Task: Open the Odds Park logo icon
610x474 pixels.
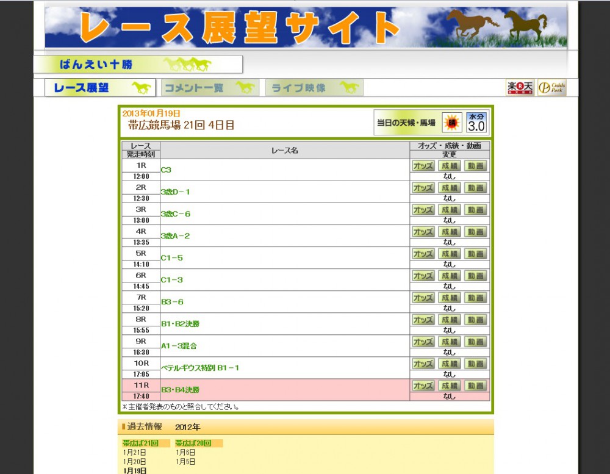Action: (x=551, y=88)
